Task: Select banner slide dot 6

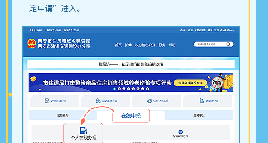Action: click(x=138, y=89)
